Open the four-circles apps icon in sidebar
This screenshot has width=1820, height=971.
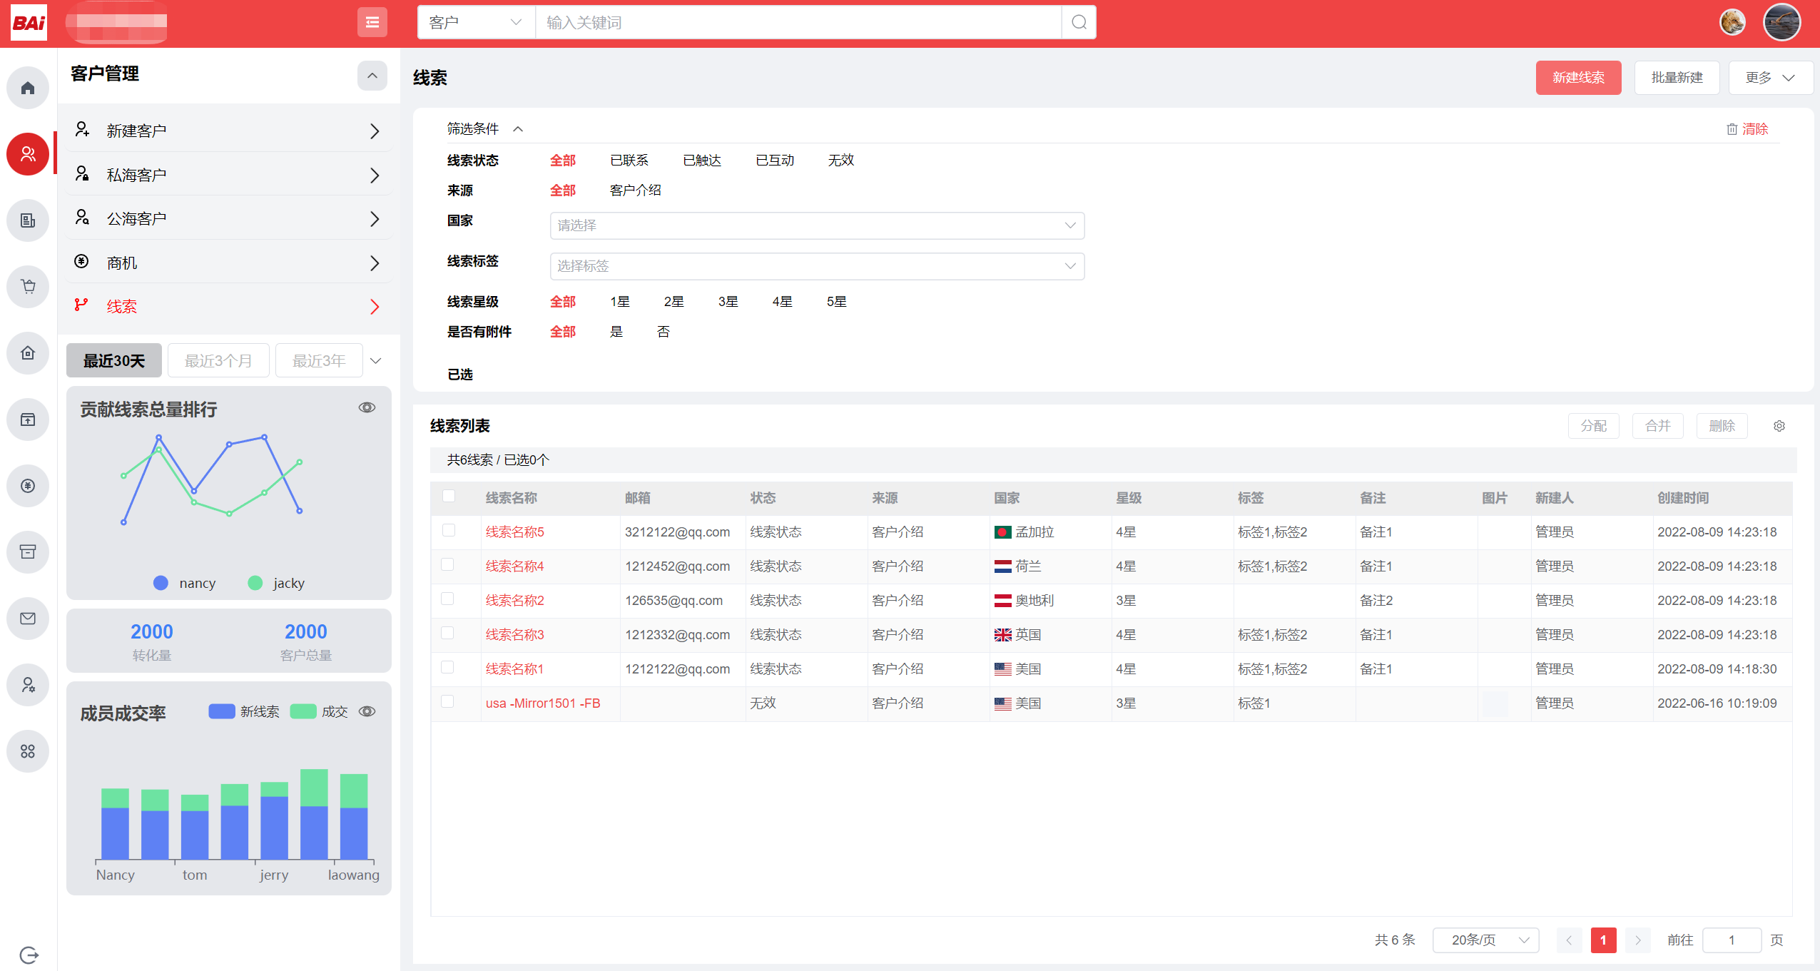pyautogui.click(x=28, y=751)
